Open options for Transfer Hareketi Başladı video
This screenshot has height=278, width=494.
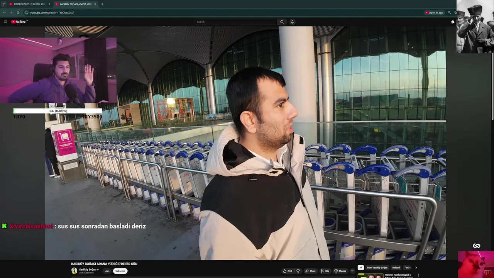tap(418, 275)
